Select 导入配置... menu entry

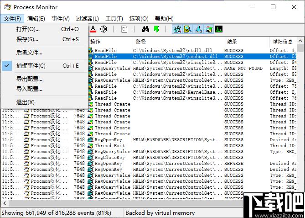[x=44, y=89]
